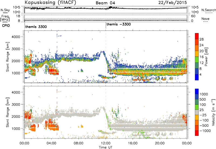Select "4000" range tick in Power panel

(16, 37)
